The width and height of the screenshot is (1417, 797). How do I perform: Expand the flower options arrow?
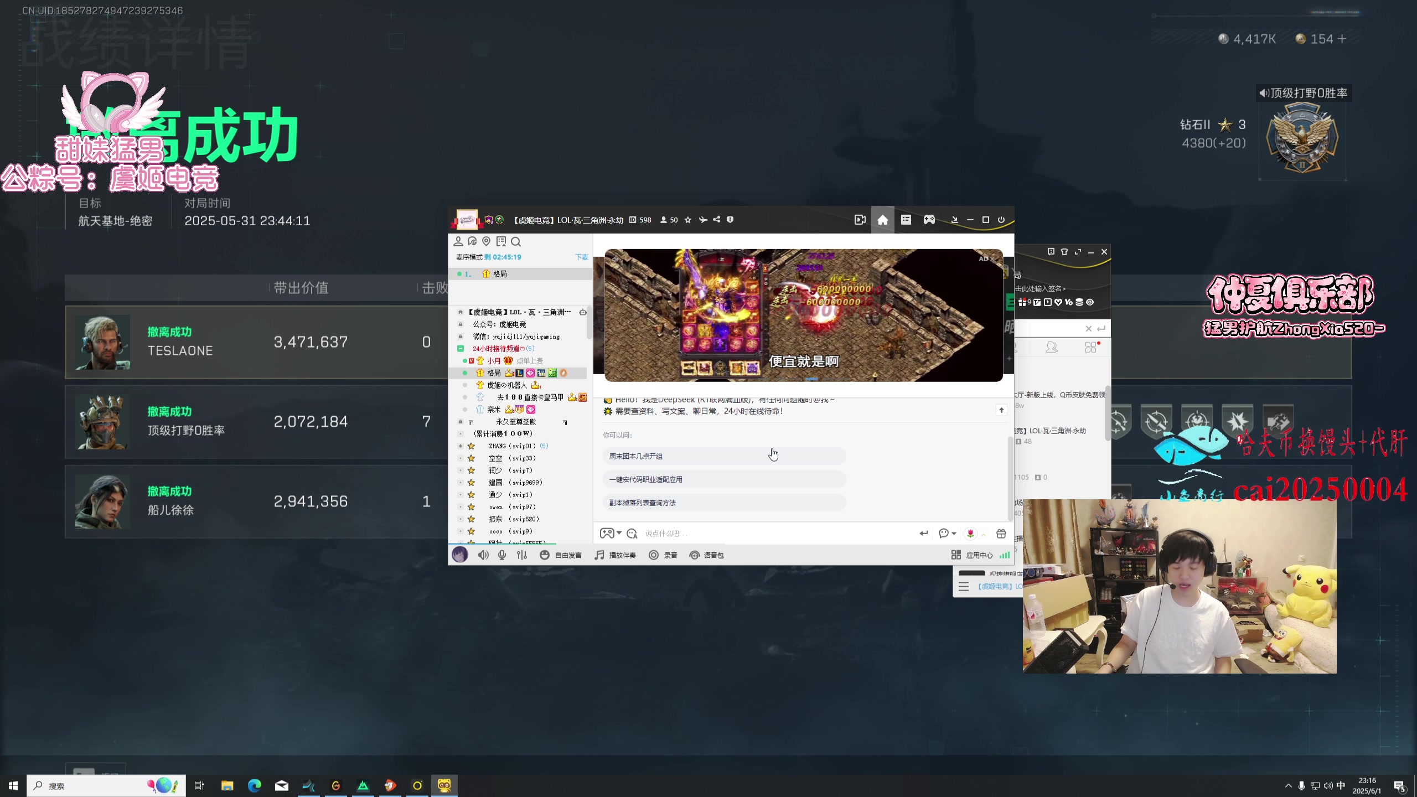[984, 534]
